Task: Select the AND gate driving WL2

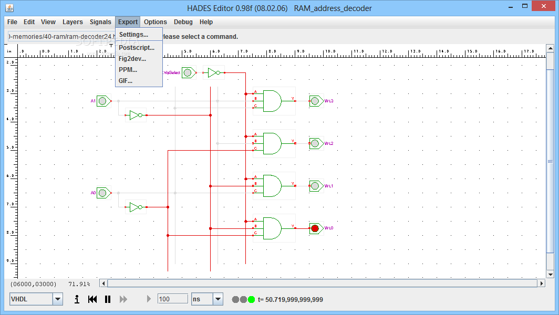Action: [x=274, y=144]
